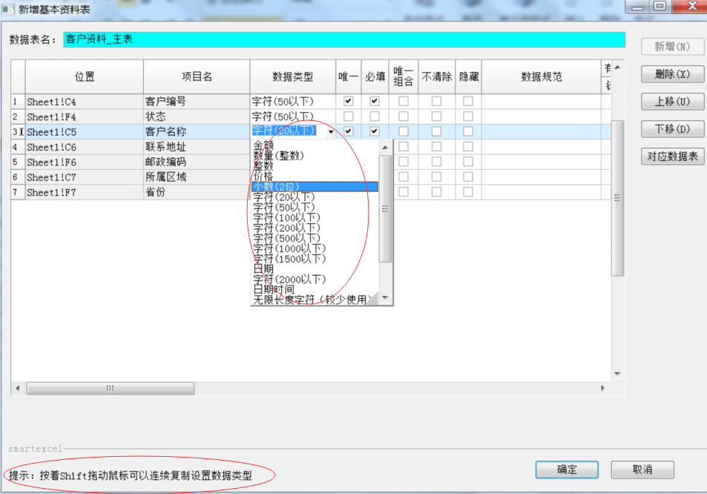Select 价格 in data type list
This screenshot has height=494, width=707.
315,177
